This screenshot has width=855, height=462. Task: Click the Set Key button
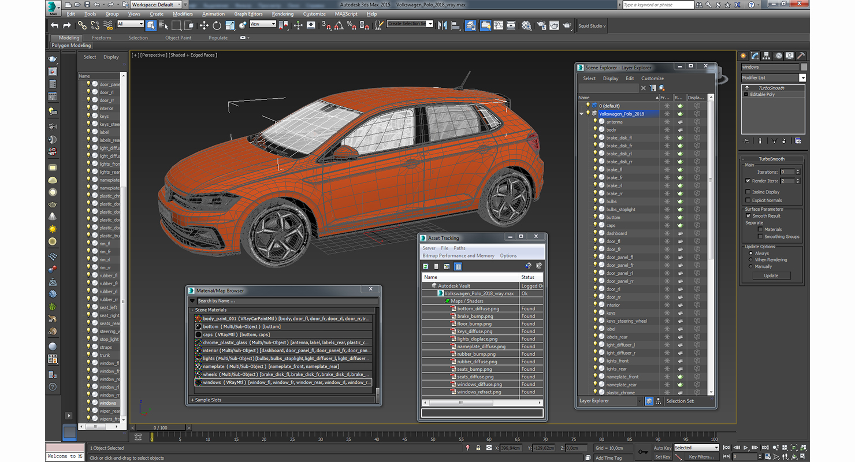663,457
